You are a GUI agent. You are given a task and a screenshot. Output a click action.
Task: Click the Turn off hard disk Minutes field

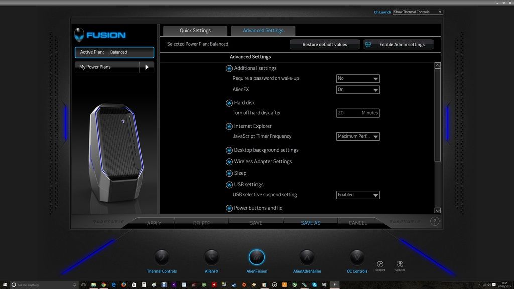pyautogui.click(x=358, y=113)
